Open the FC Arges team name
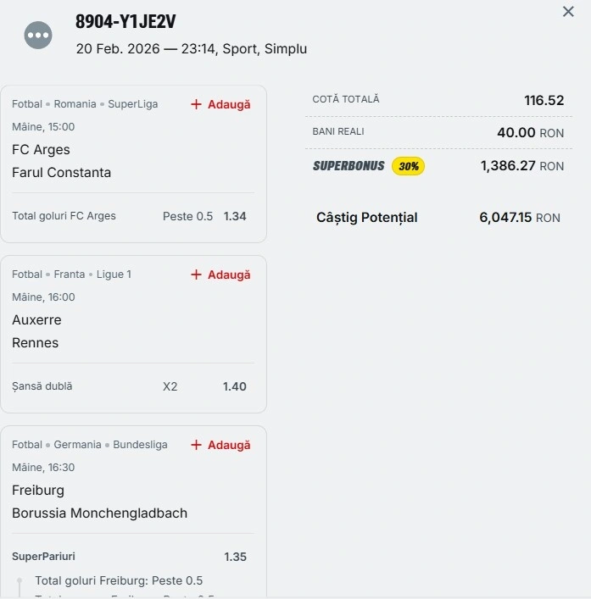Image resolution: width=591 pixels, height=599 pixels. coord(41,150)
